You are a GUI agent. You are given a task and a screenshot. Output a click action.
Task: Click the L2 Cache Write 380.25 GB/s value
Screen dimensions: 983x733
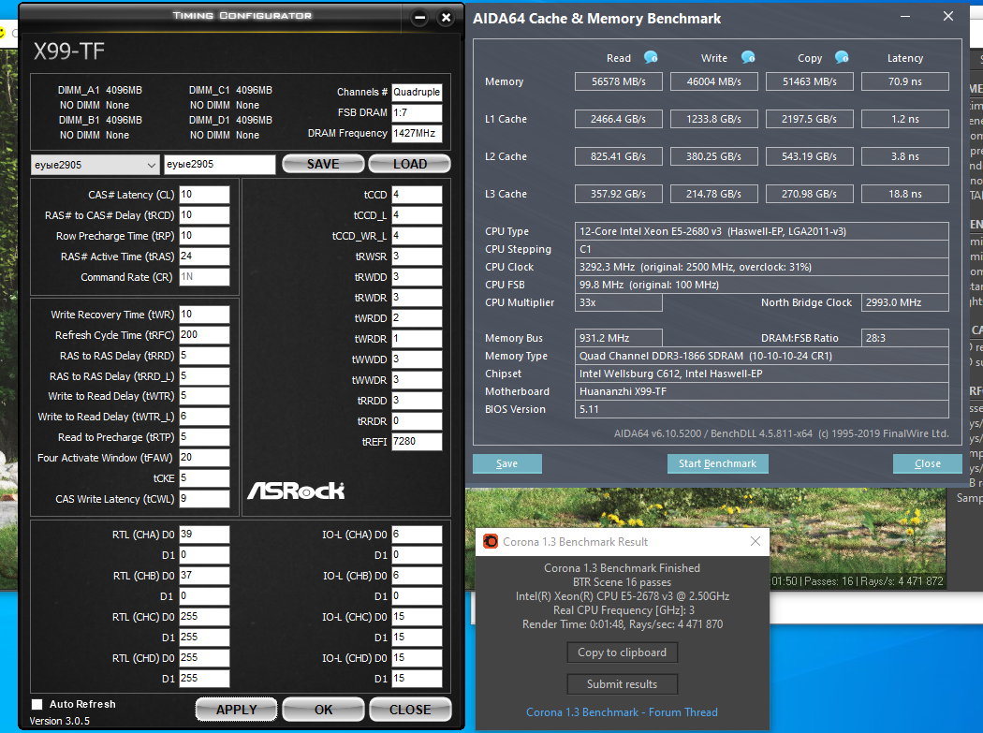click(714, 156)
